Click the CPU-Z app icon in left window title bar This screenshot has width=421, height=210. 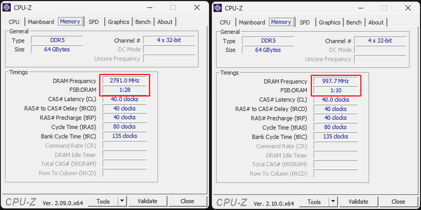click(7, 7)
